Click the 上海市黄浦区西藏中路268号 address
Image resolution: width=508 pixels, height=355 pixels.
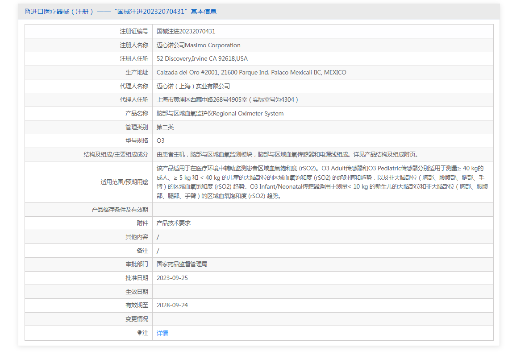point(227,99)
